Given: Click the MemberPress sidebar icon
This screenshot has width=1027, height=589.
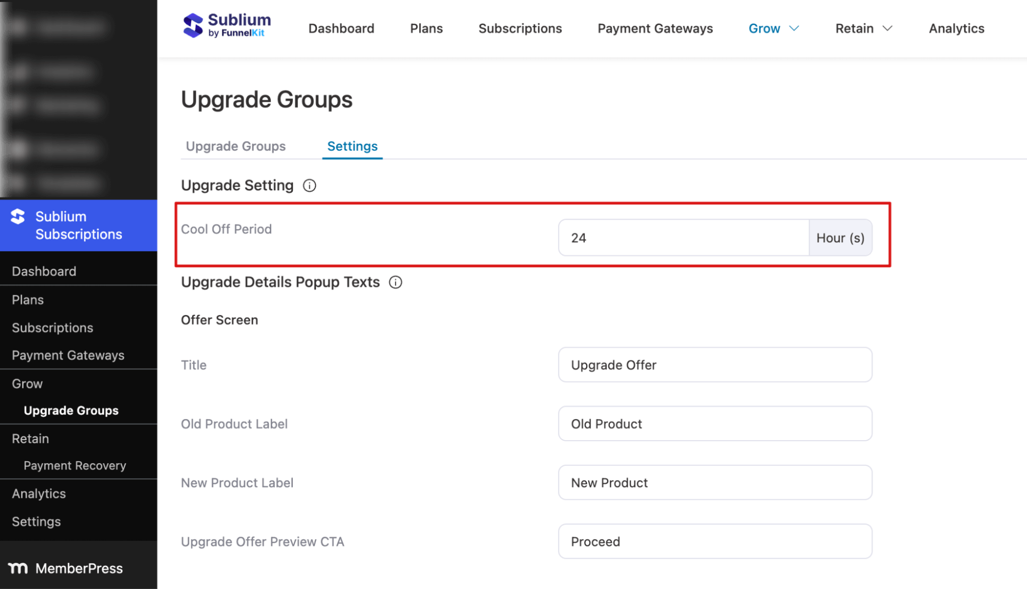Looking at the screenshot, I should point(18,568).
